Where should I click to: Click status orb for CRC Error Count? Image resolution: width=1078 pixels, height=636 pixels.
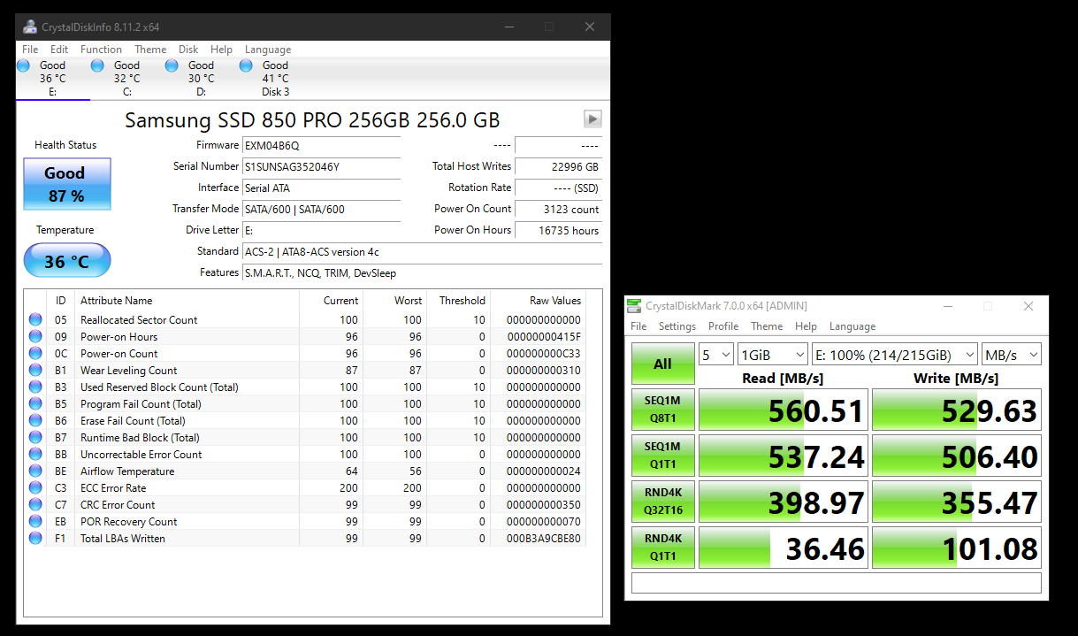pos(35,505)
